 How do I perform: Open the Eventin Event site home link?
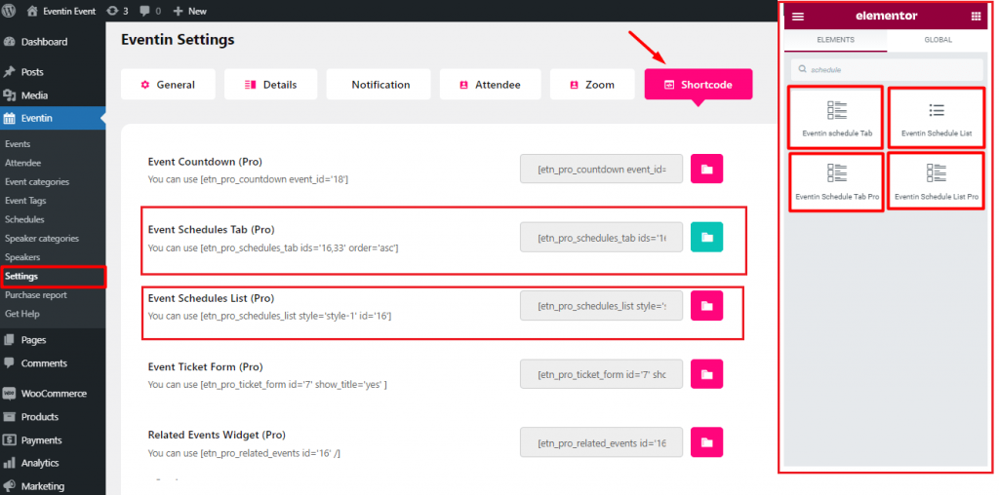pyautogui.click(x=62, y=11)
